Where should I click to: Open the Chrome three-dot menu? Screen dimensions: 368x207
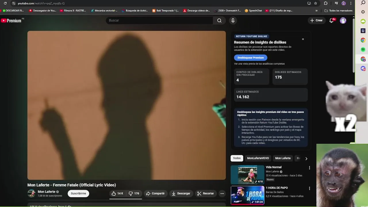[351, 3]
